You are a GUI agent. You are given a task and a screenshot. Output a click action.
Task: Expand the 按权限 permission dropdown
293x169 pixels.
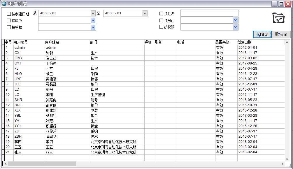[x=235, y=27]
